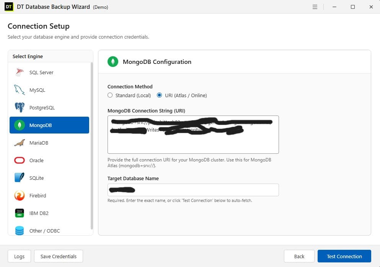Click the SQL Server engine icon

point(20,72)
